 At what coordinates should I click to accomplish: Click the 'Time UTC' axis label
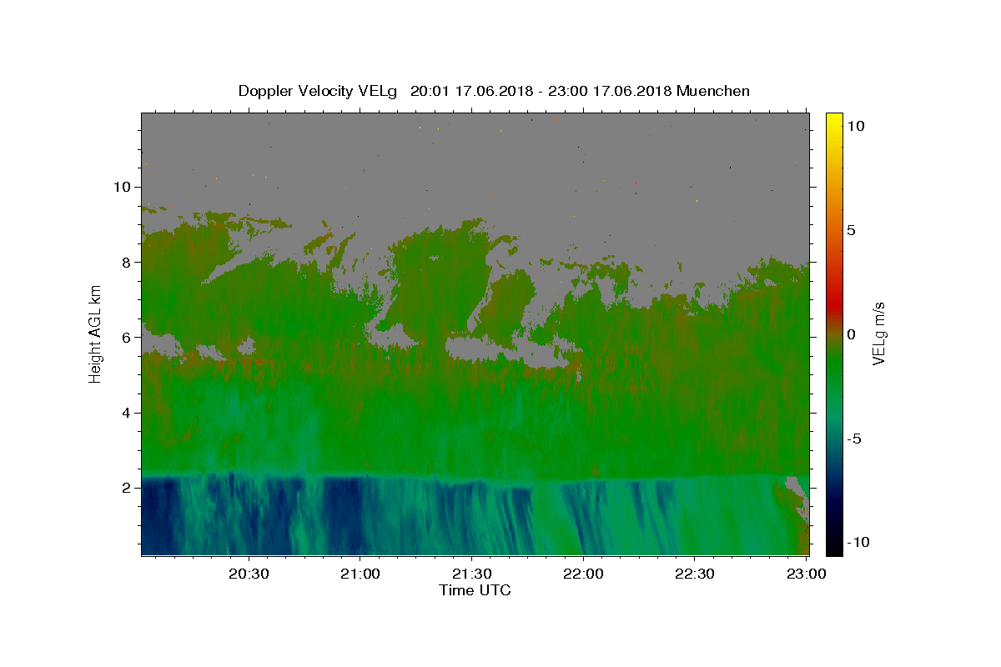475,590
